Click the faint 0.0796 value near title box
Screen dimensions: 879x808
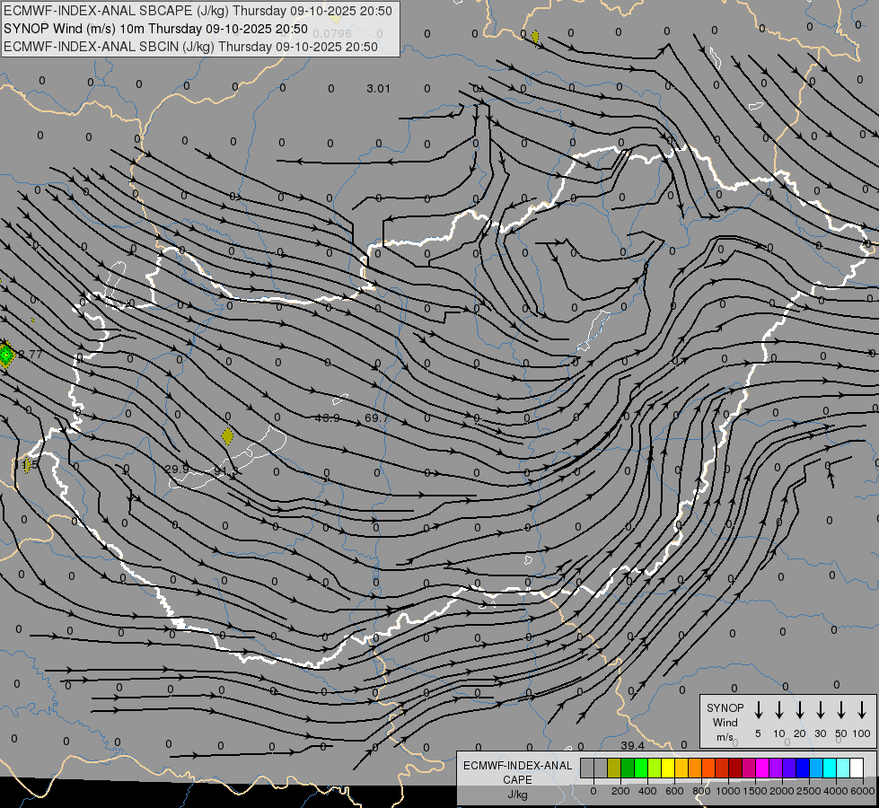332,34
